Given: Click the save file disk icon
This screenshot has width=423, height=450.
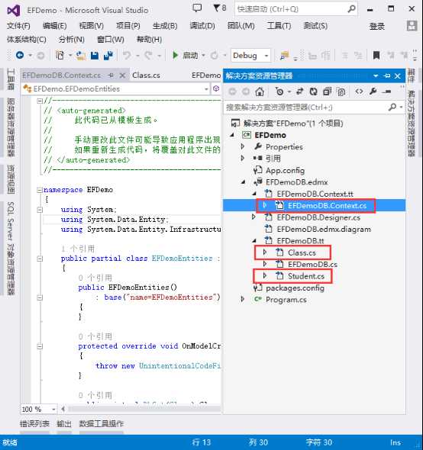Looking at the screenshot, I should click(x=95, y=55).
